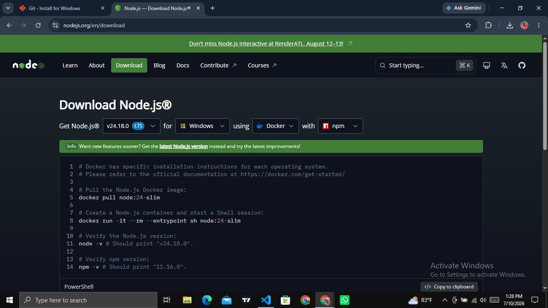
Task: Open the language translation icon
Action: (504, 65)
